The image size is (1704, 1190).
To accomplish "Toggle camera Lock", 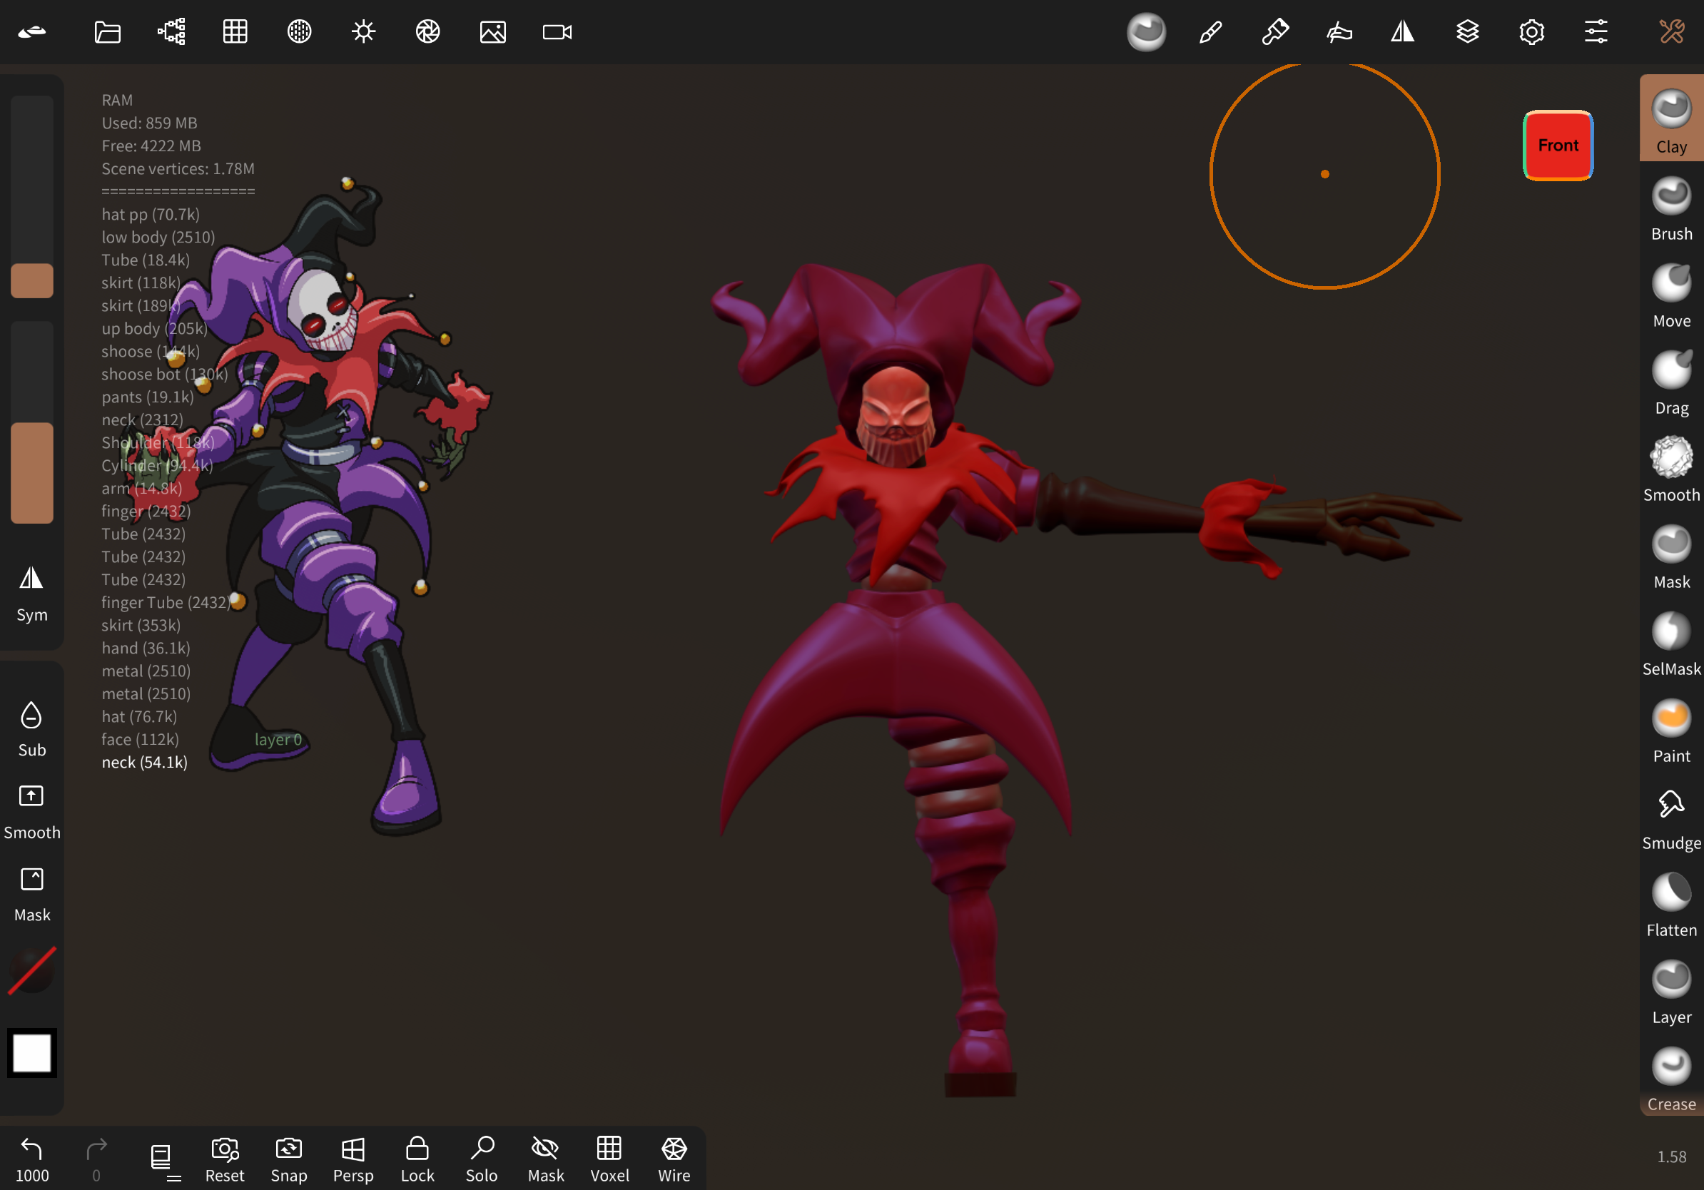I will [x=417, y=1159].
